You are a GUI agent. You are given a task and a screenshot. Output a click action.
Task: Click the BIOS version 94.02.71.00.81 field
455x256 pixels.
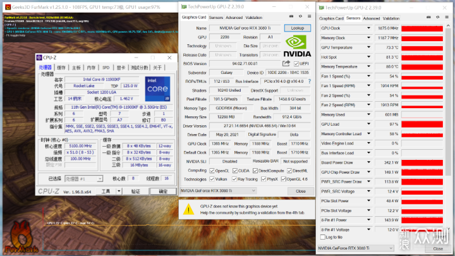click(x=245, y=64)
